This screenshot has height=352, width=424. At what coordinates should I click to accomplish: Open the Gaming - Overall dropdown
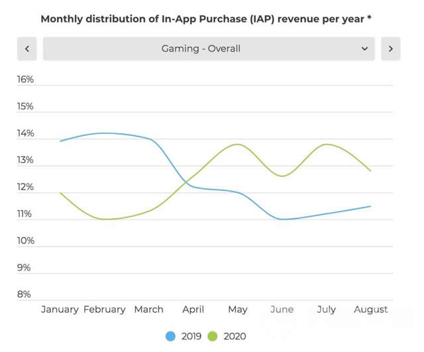[x=201, y=48]
